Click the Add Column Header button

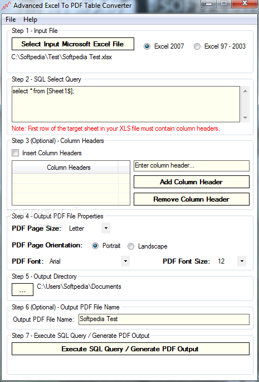pos(192,182)
